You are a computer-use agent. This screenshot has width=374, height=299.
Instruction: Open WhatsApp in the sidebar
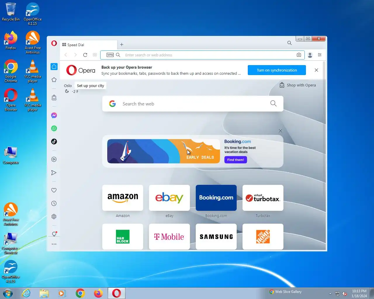54,128
